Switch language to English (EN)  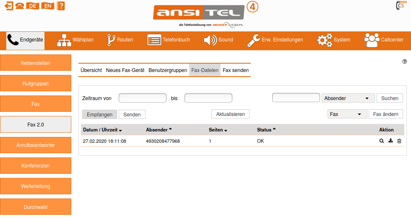(48, 6)
